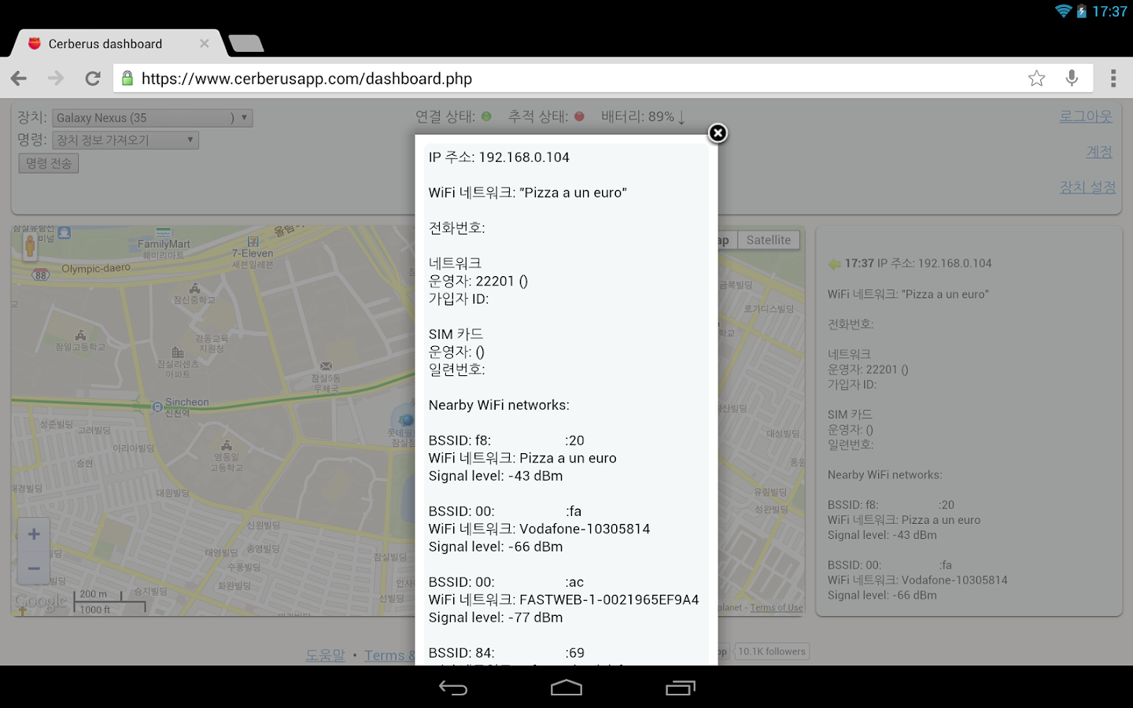Screen dimensions: 1133x708
Task: Open the Chrome three-dot menu
Action: [1113, 78]
